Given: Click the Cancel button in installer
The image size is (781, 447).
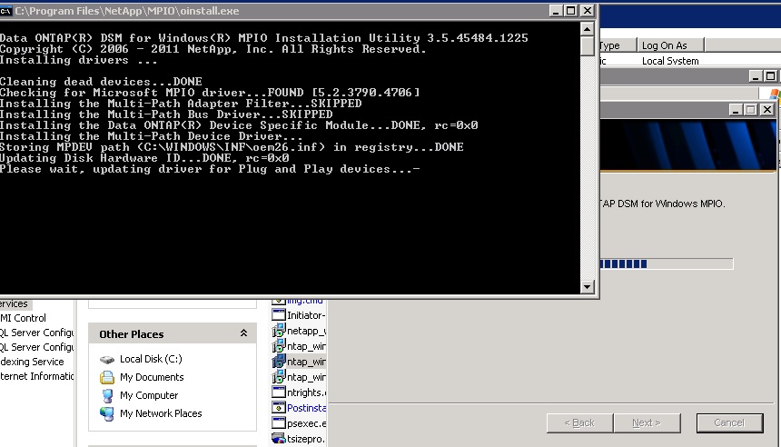Looking at the screenshot, I should pyautogui.click(x=729, y=422).
